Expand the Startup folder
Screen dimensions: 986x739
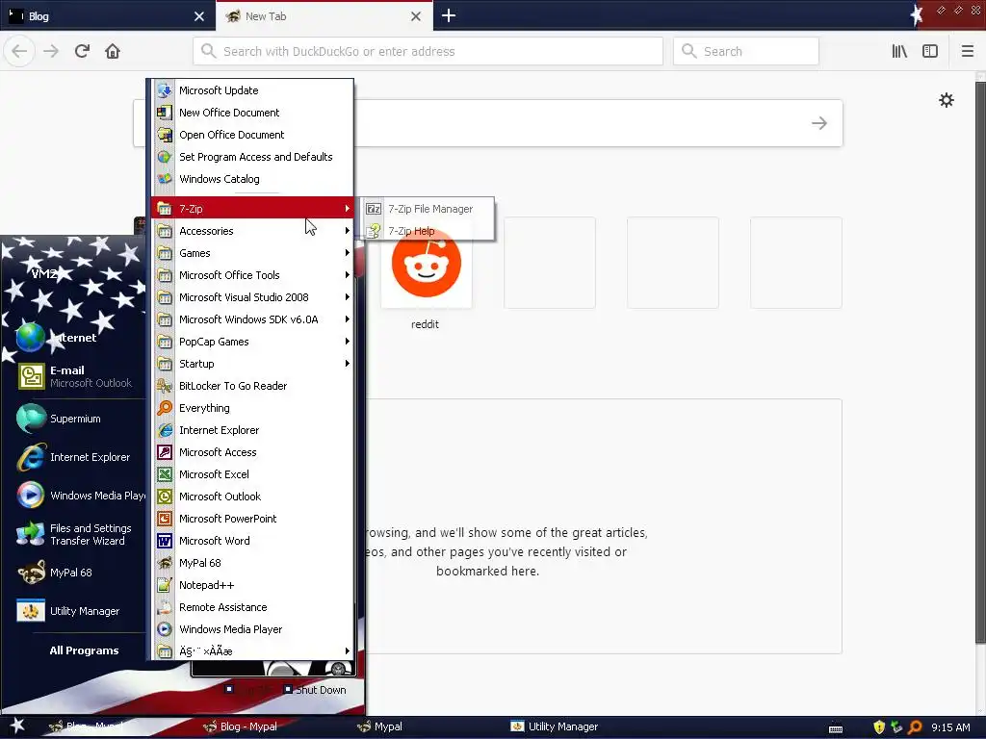[252, 363]
